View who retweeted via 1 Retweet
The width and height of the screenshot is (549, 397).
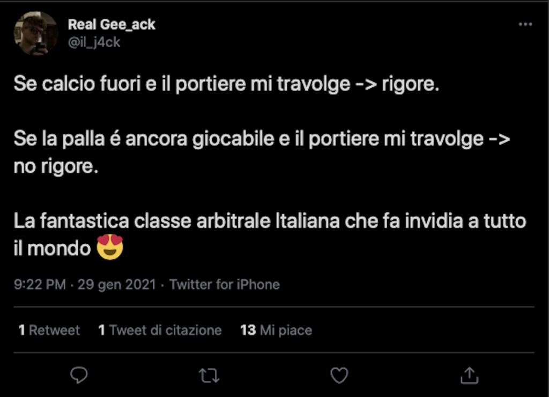tap(49, 330)
